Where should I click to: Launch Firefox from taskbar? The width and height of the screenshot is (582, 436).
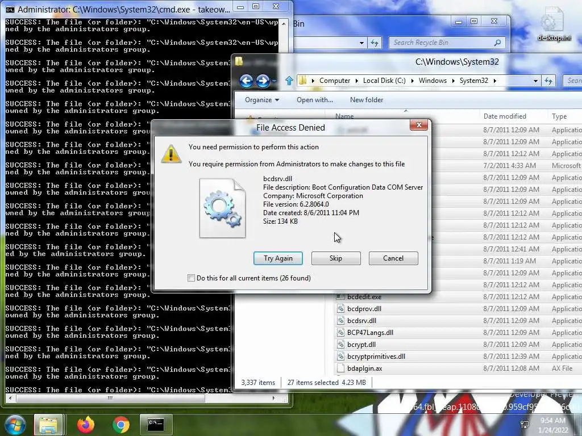86,425
